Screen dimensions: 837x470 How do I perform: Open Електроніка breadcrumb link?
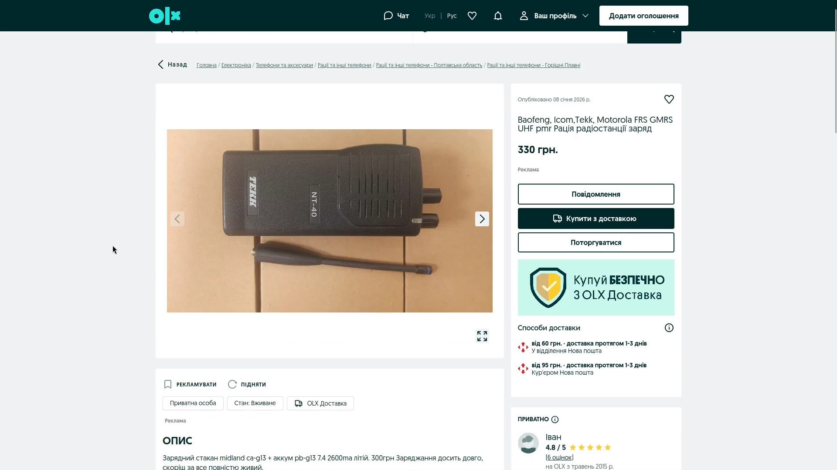[236, 65]
